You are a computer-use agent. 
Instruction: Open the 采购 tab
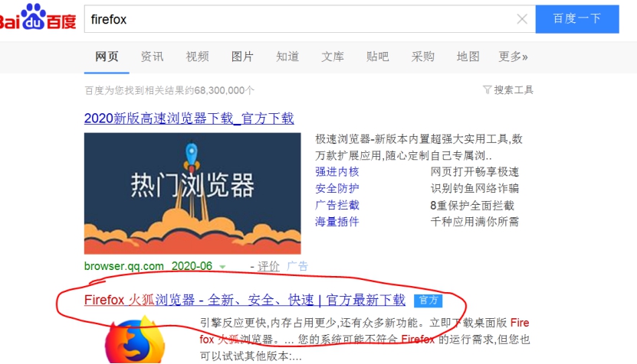[x=423, y=57]
